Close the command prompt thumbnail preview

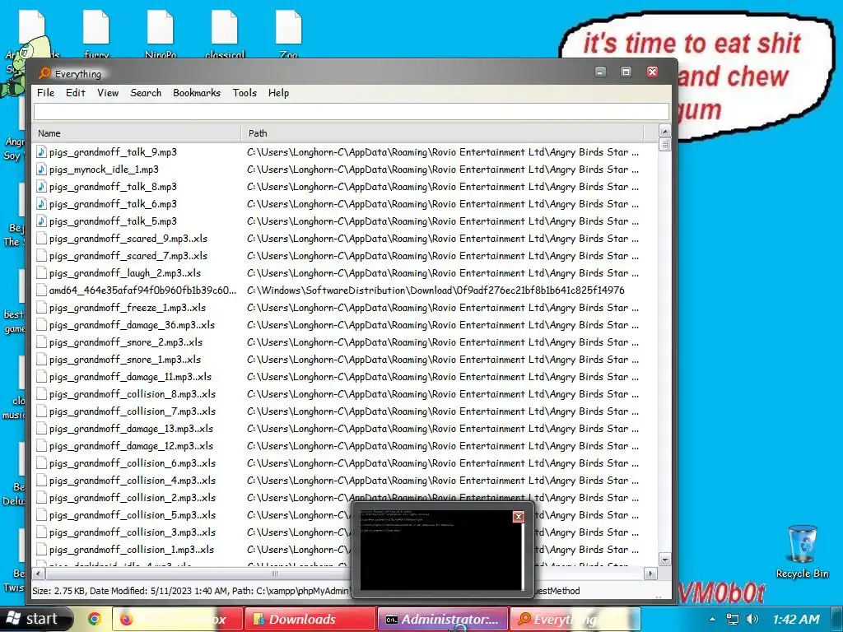click(519, 517)
